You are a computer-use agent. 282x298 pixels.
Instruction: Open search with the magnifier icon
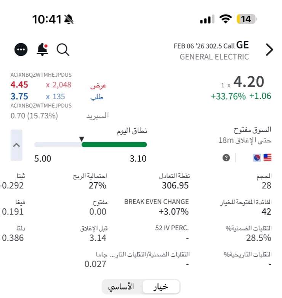click(x=62, y=49)
